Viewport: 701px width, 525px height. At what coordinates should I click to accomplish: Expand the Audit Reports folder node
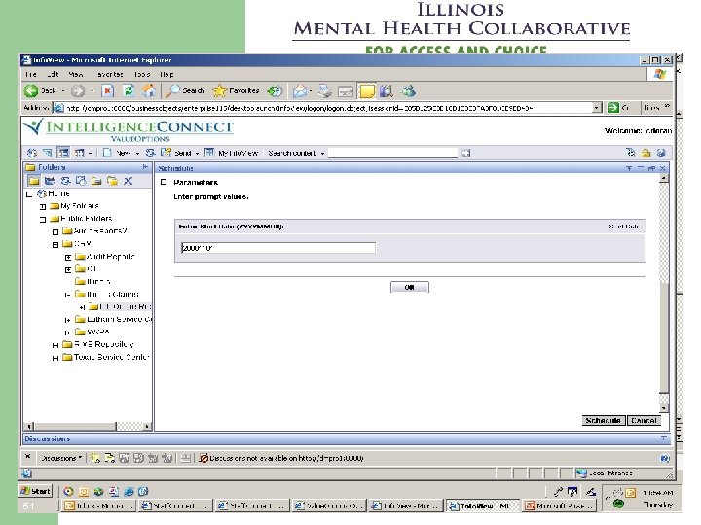click(68, 257)
